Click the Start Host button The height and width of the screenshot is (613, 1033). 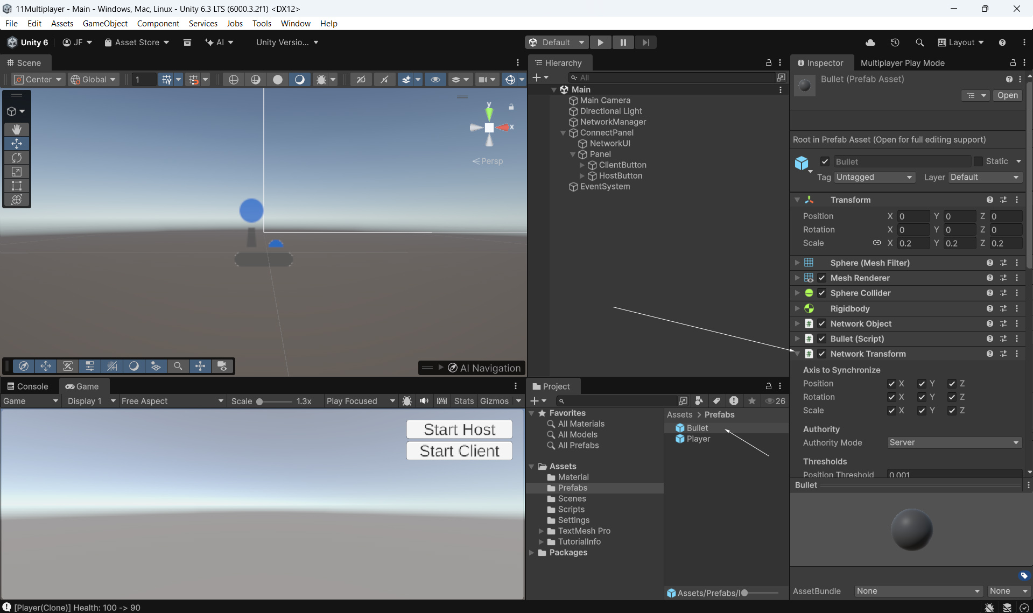pos(459,429)
